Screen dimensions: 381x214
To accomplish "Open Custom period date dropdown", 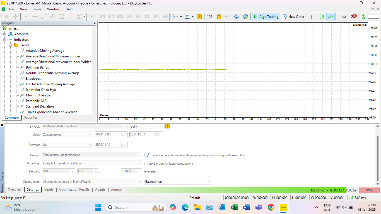I will (67, 134).
